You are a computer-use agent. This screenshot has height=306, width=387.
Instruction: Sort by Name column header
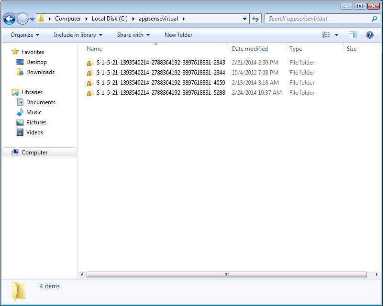pyautogui.click(x=94, y=49)
